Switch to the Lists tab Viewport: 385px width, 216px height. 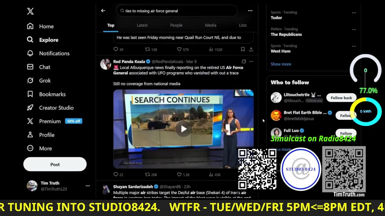tap(243, 25)
